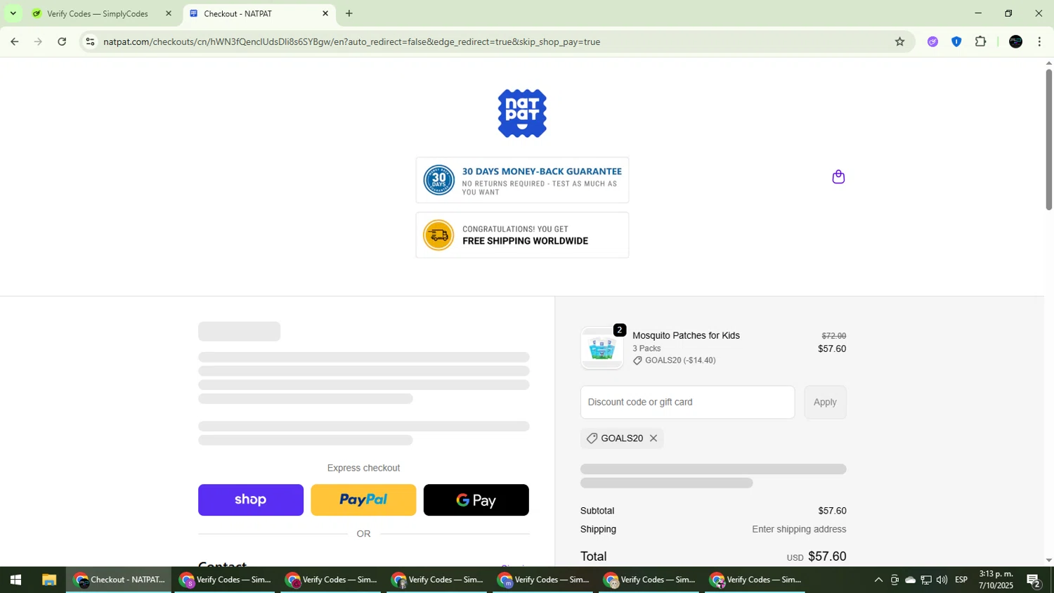Open the tab search dropdown
The width and height of the screenshot is (1054, 593).
click(x=13, y=13)
